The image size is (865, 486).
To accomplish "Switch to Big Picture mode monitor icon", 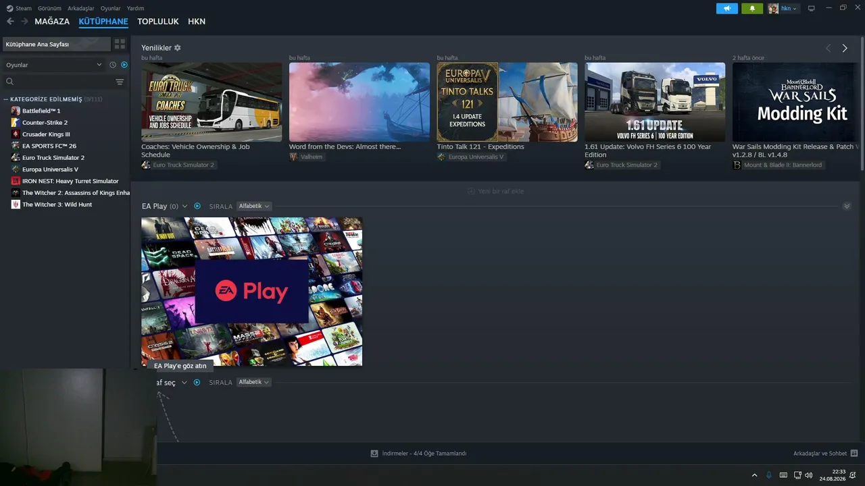I will pos(812,8).
